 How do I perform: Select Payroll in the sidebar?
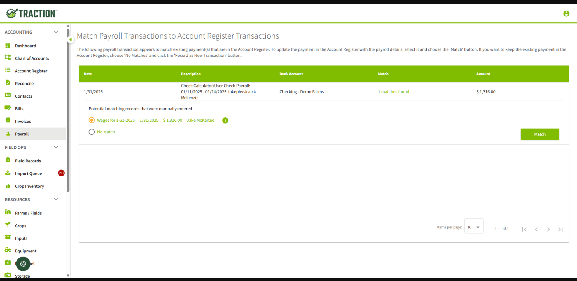coord(22,134)
